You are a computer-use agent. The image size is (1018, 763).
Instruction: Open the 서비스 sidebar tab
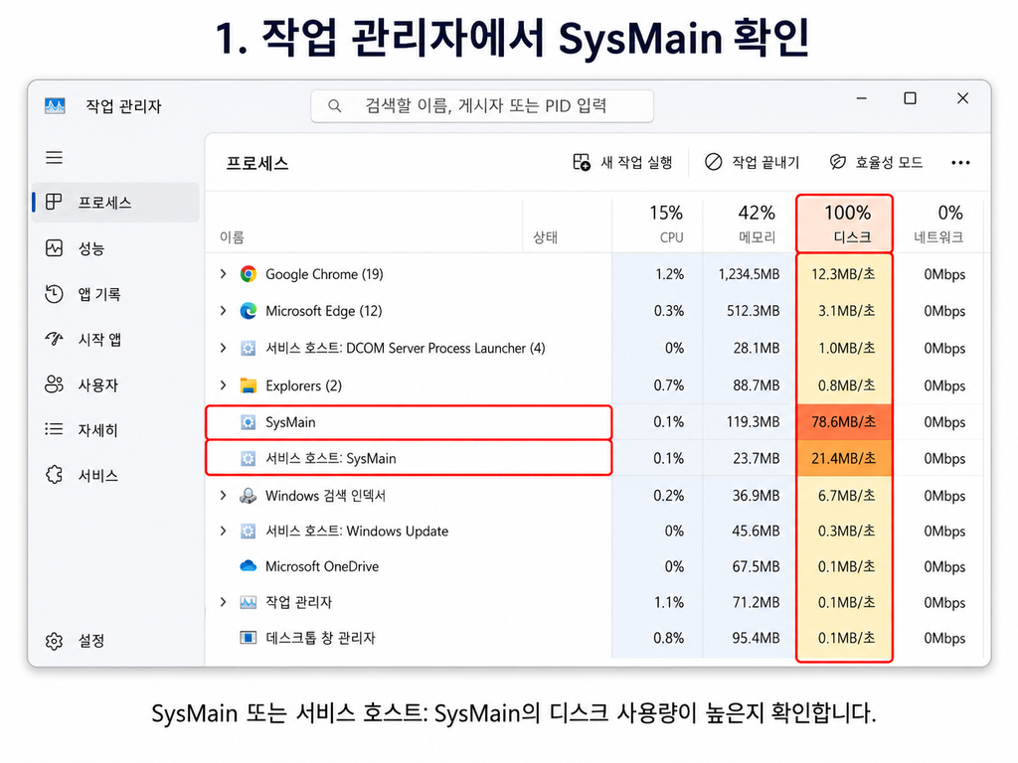115,475
